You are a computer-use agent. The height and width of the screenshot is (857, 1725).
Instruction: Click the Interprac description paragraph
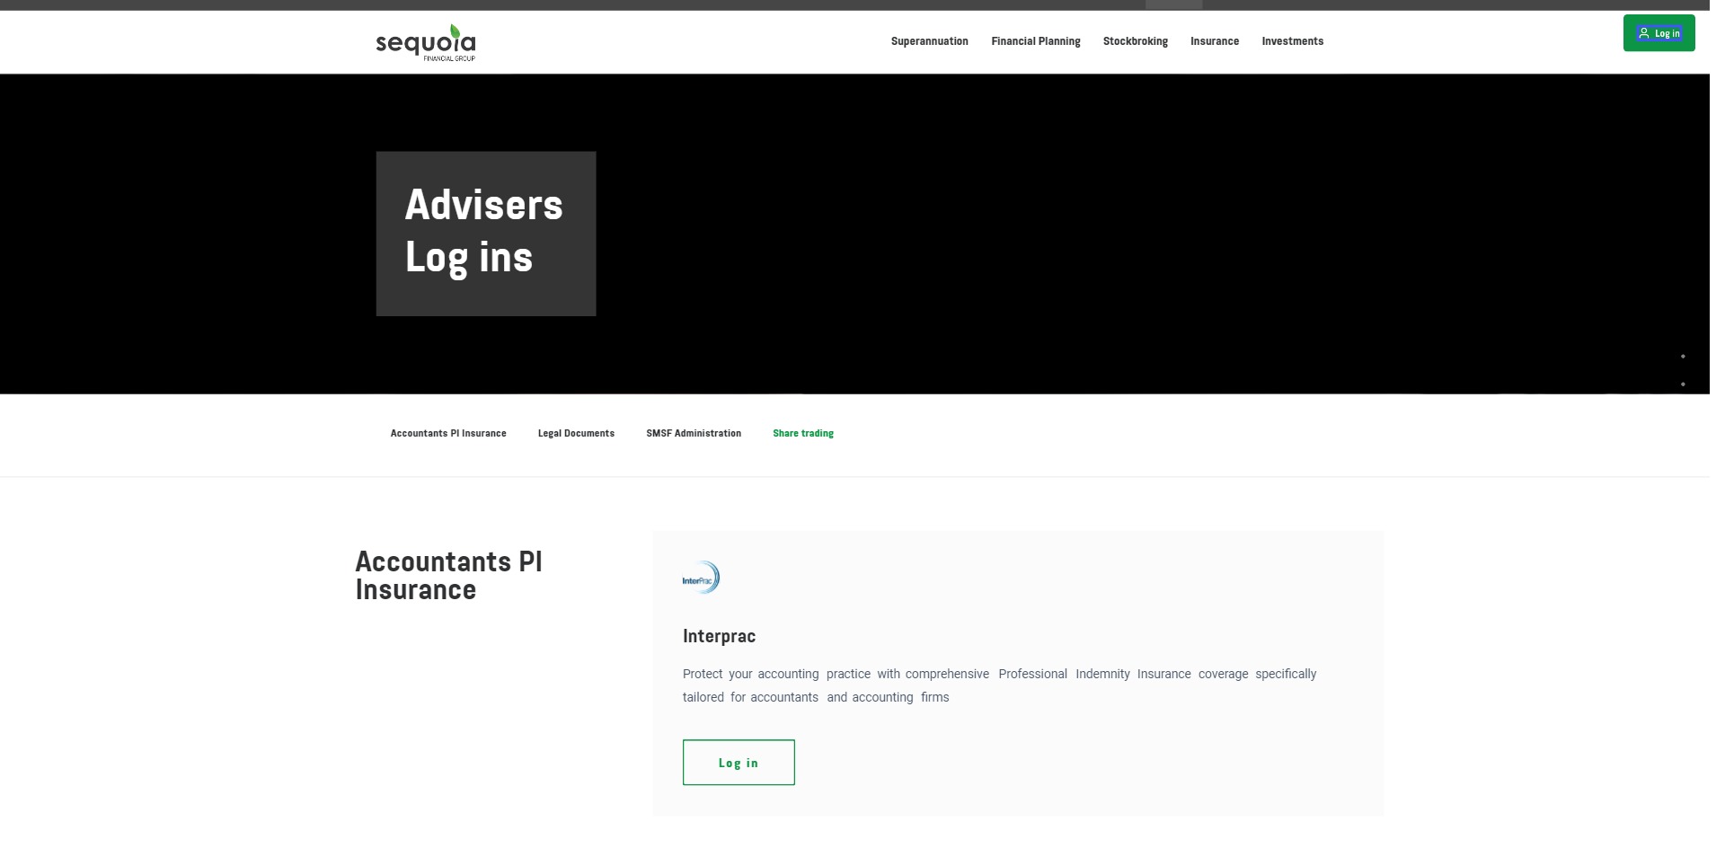tap(998, 685)
